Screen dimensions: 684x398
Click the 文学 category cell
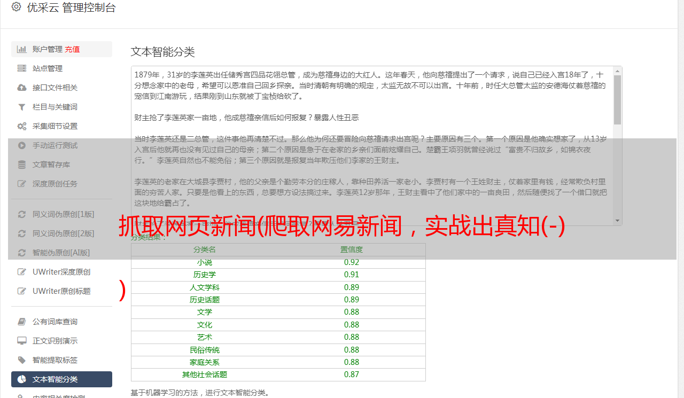click(x=205, y=312)
